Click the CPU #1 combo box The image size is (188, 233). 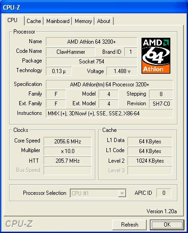[x=98, y=193]
